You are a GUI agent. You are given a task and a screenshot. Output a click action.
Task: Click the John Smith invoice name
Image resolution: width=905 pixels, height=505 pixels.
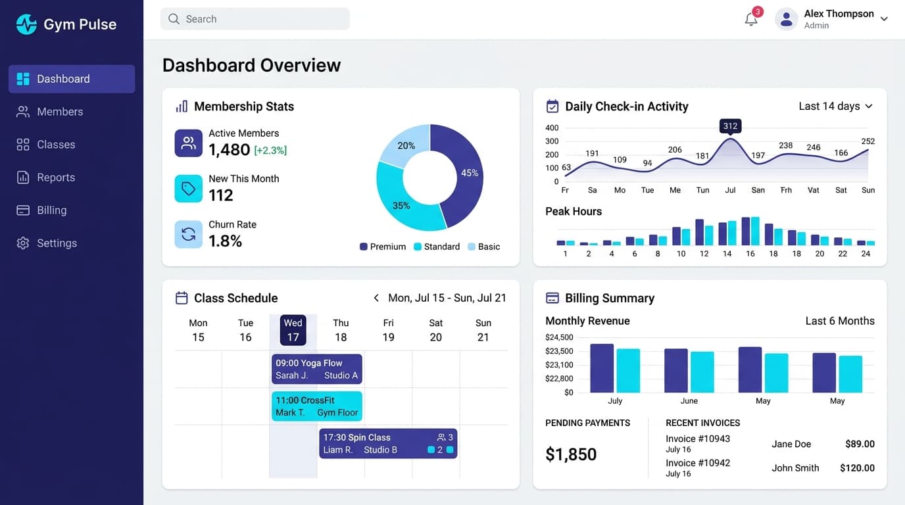pos(795,468)
